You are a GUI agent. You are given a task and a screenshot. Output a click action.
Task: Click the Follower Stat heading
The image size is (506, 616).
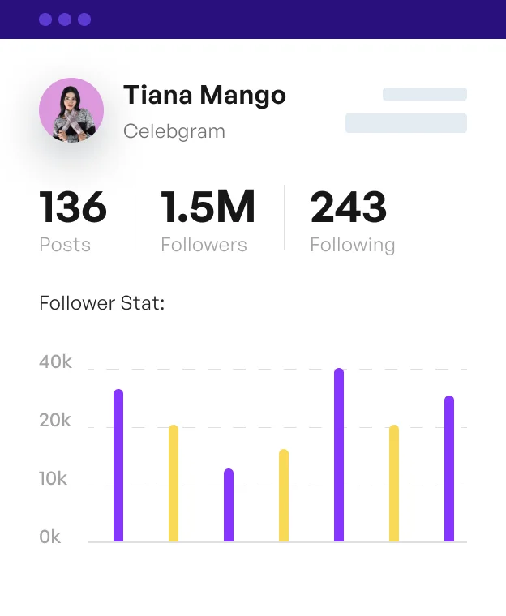(102, 304)
